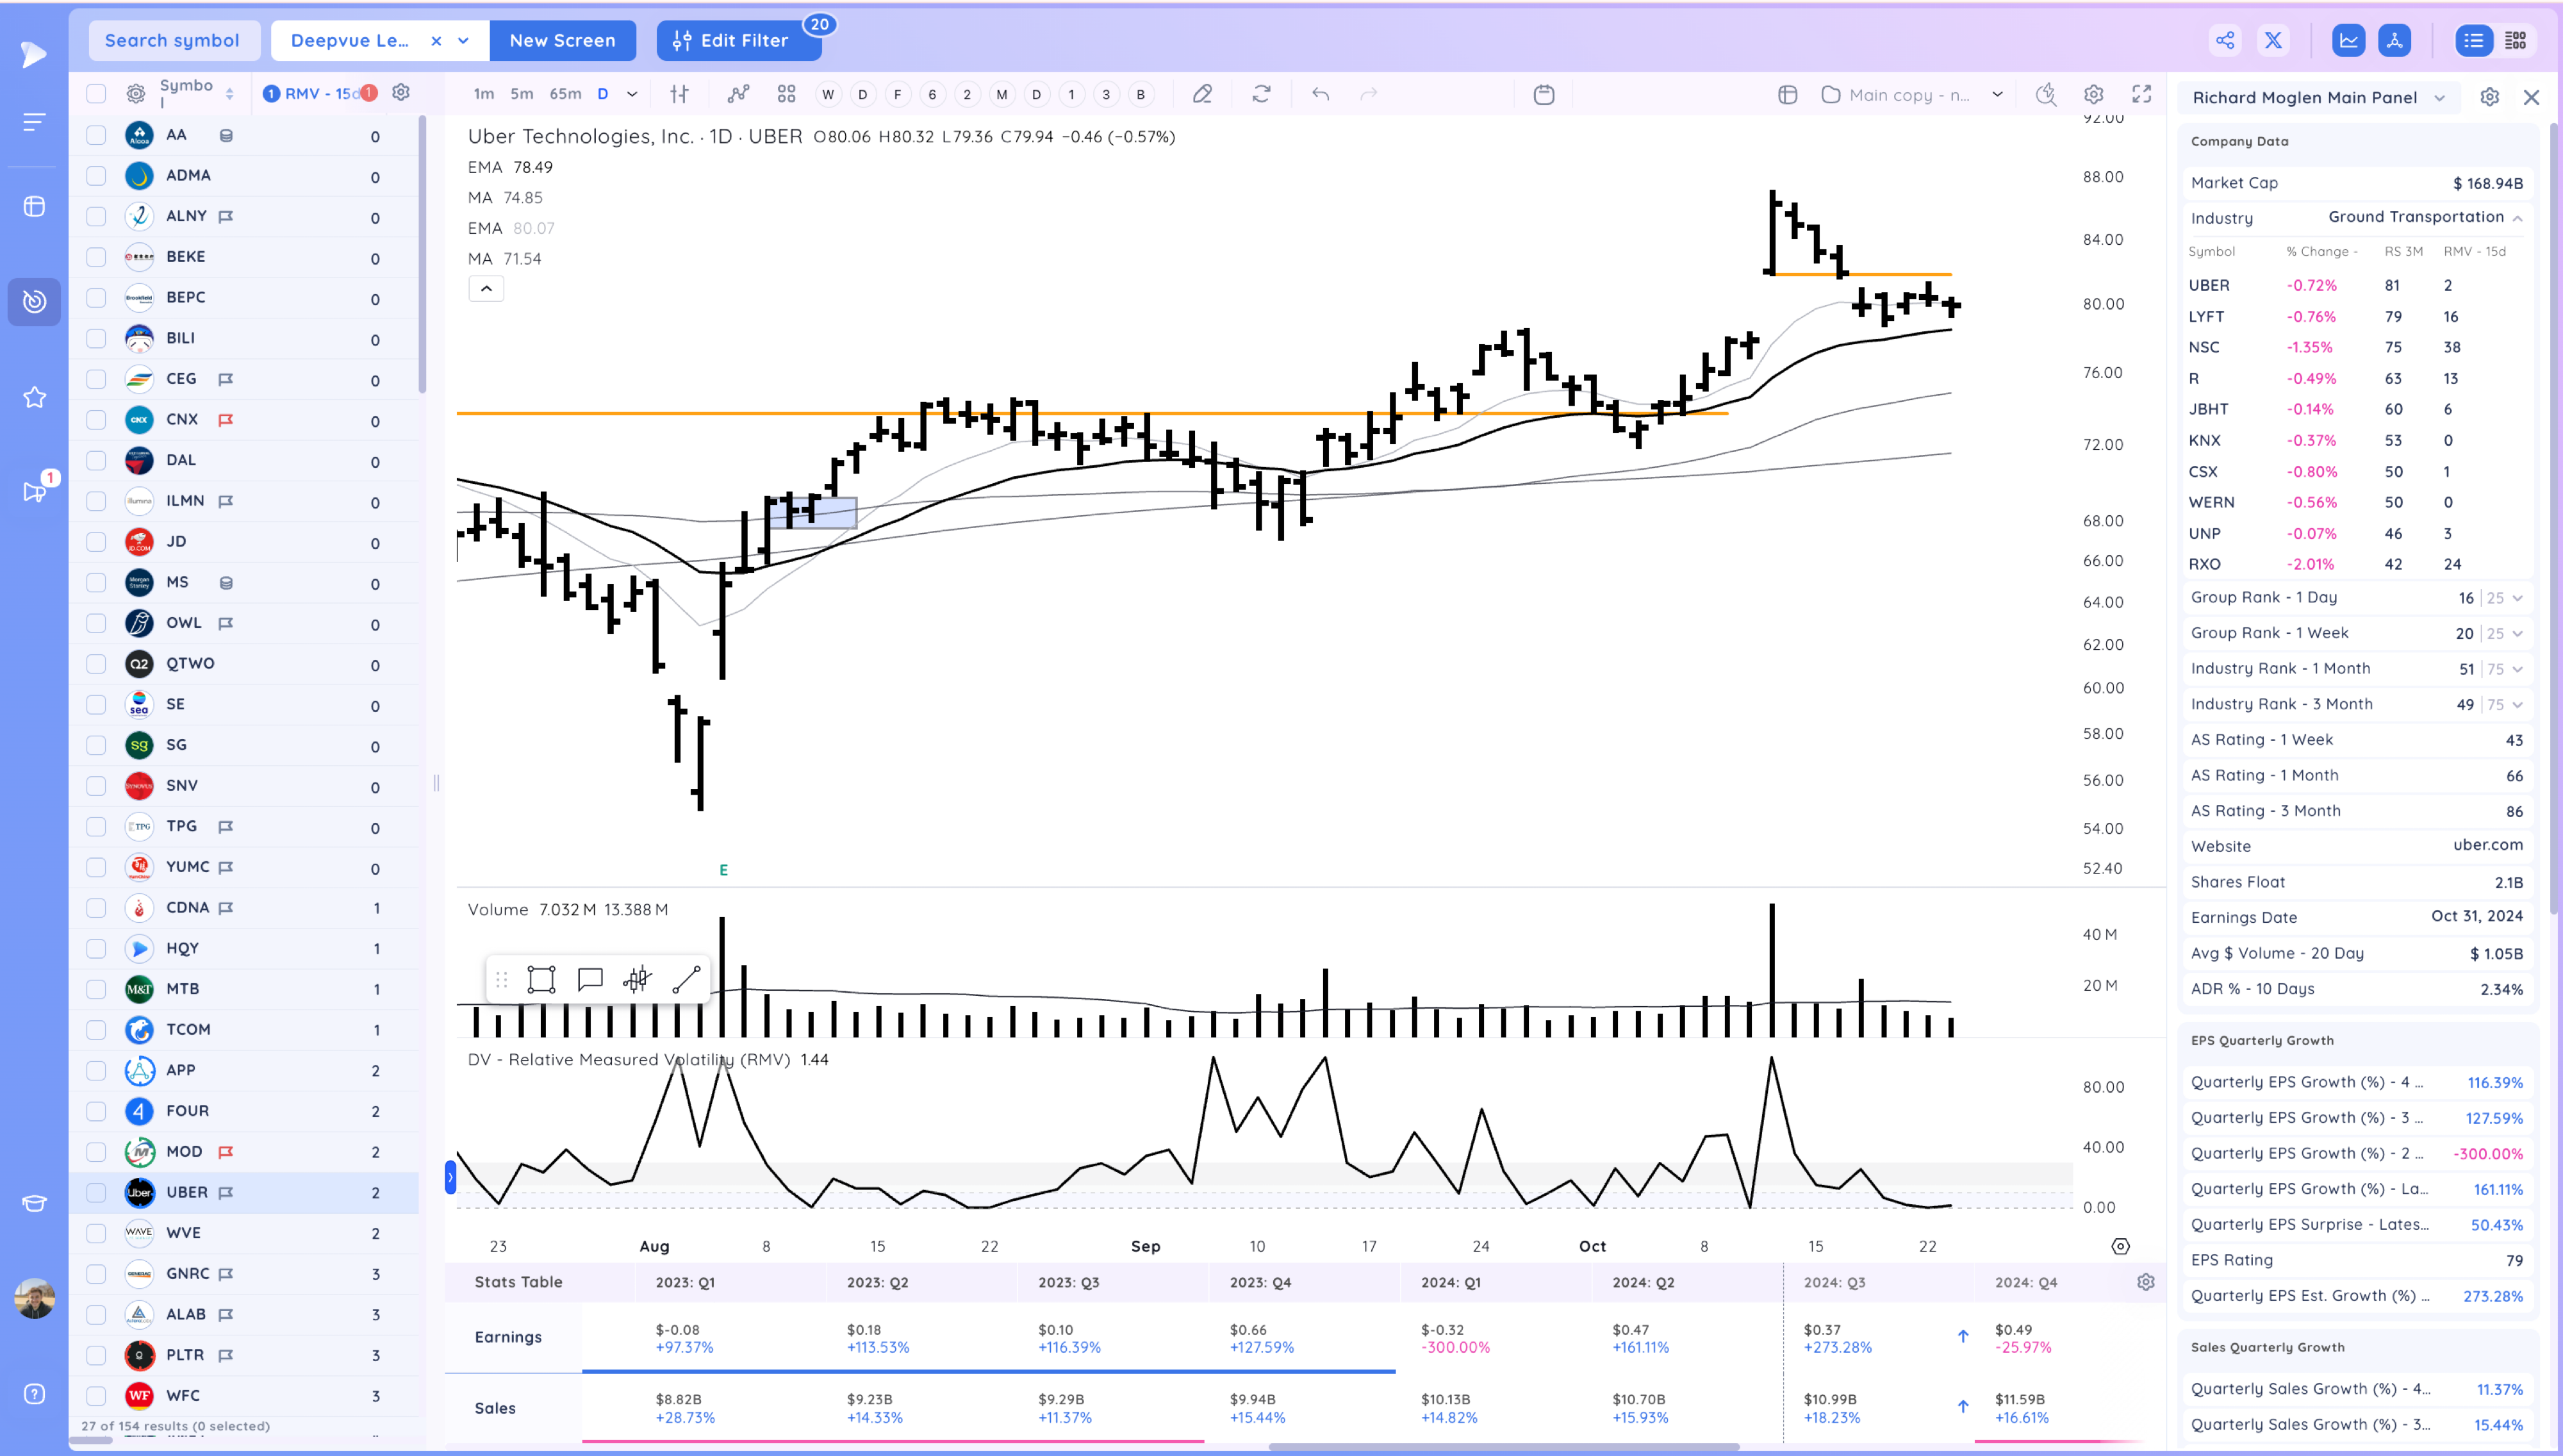
Task: Toggle the checkbox next to UBER row
Action: [x=95, y=1192]
